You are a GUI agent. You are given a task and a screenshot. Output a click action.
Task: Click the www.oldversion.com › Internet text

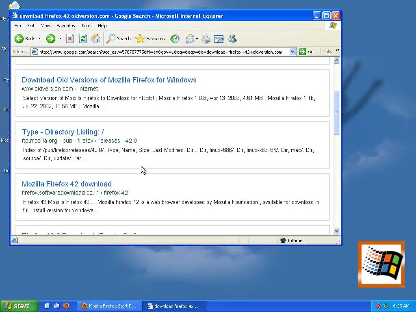[60, 89]
